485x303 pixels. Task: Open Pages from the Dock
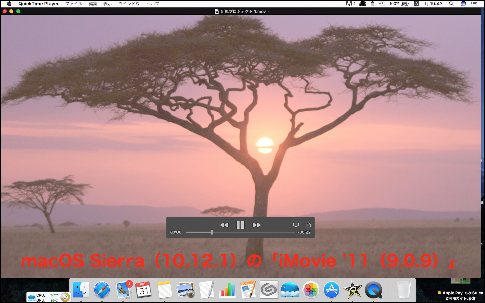[x=248, y=290]
